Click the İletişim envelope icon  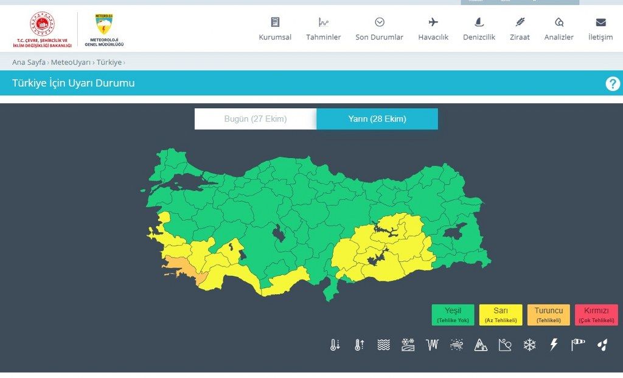click(x=600, y=22)
